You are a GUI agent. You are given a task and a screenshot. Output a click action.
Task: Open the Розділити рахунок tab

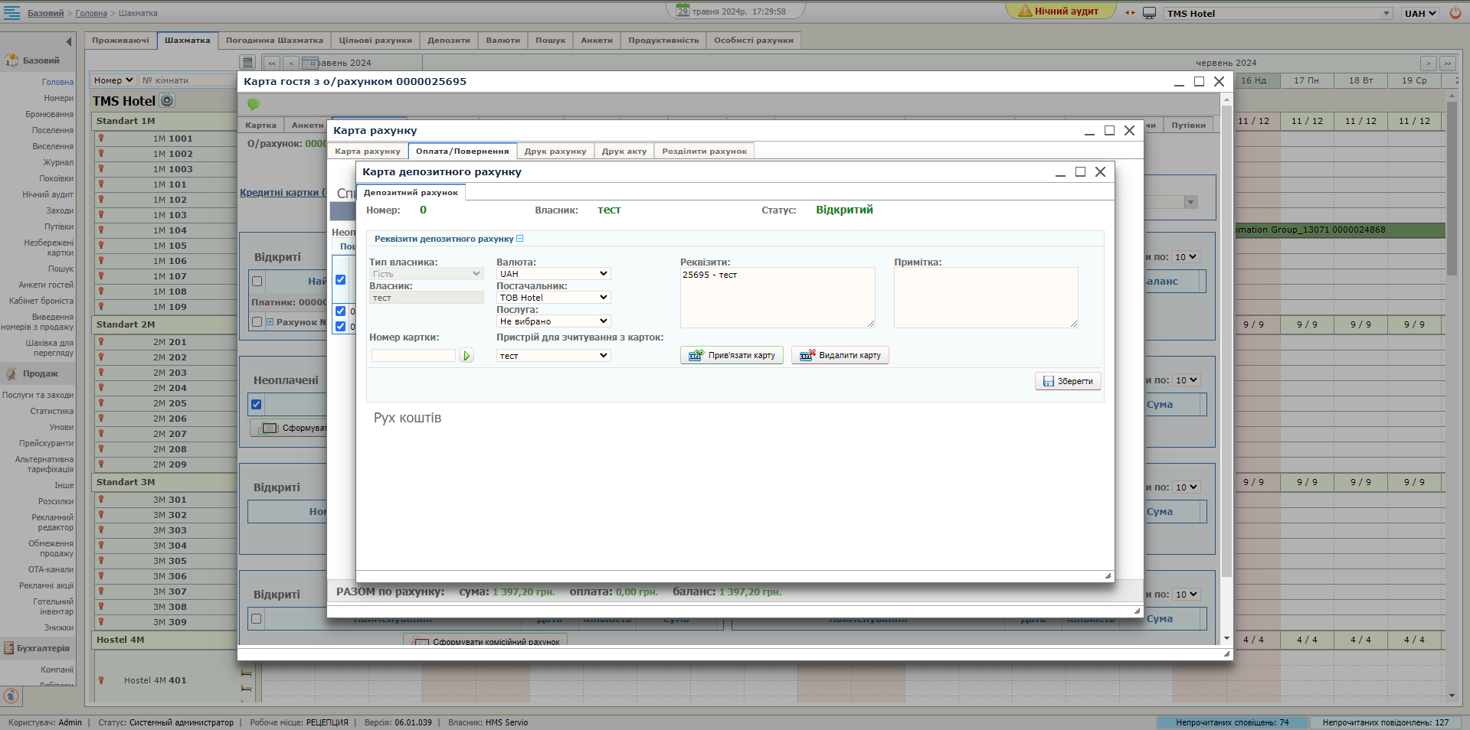pyautogui.click(x=704, y=152)
